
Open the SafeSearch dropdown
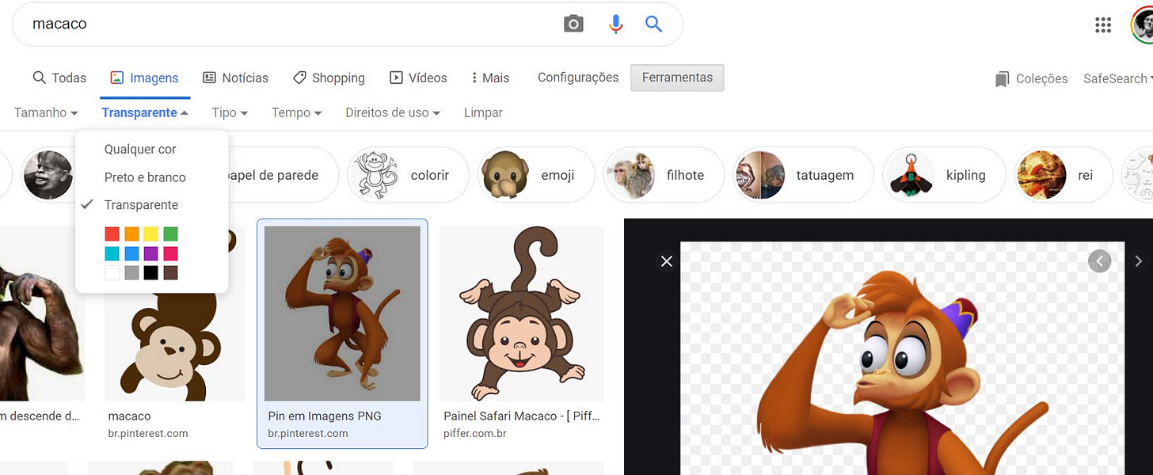pos(1117,78)
